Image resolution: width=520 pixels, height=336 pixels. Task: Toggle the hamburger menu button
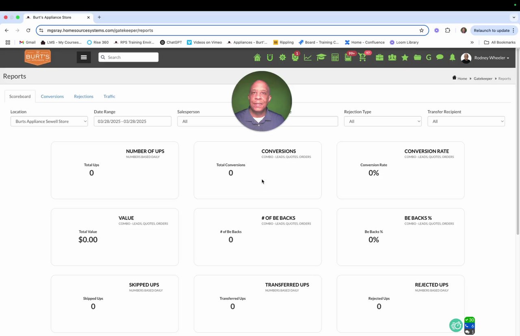[84, 57]
